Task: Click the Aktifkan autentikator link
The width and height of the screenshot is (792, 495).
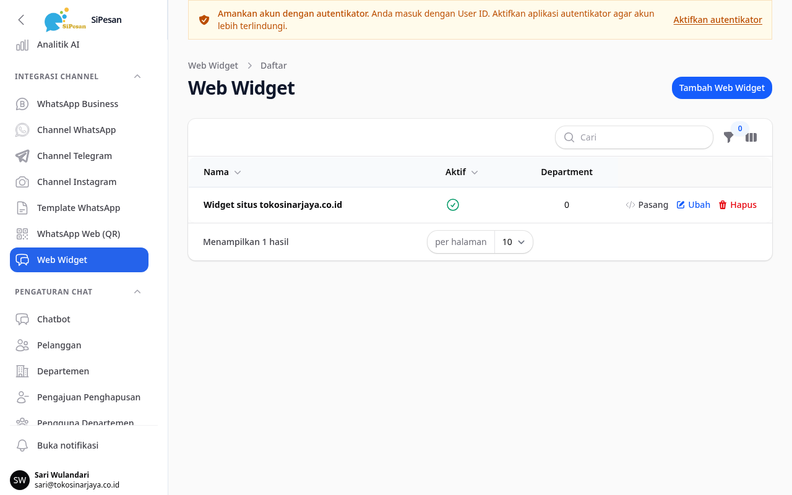Action: 718,20
